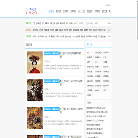Click the site logo in the header

[x=31, y=11]
